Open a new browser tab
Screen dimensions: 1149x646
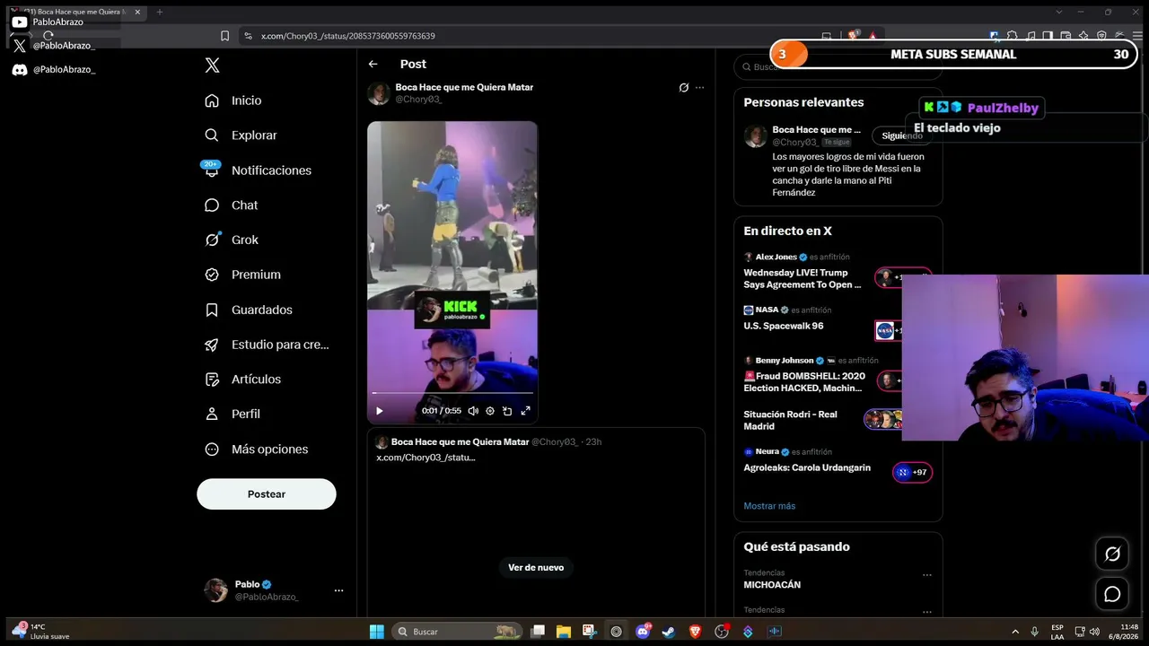[160, 12]
